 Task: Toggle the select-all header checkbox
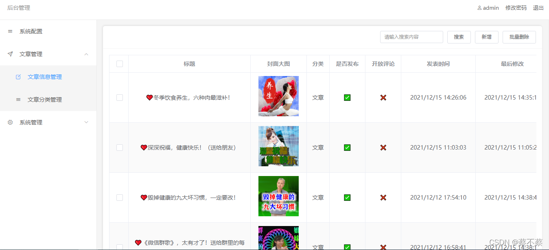(120, 64)
